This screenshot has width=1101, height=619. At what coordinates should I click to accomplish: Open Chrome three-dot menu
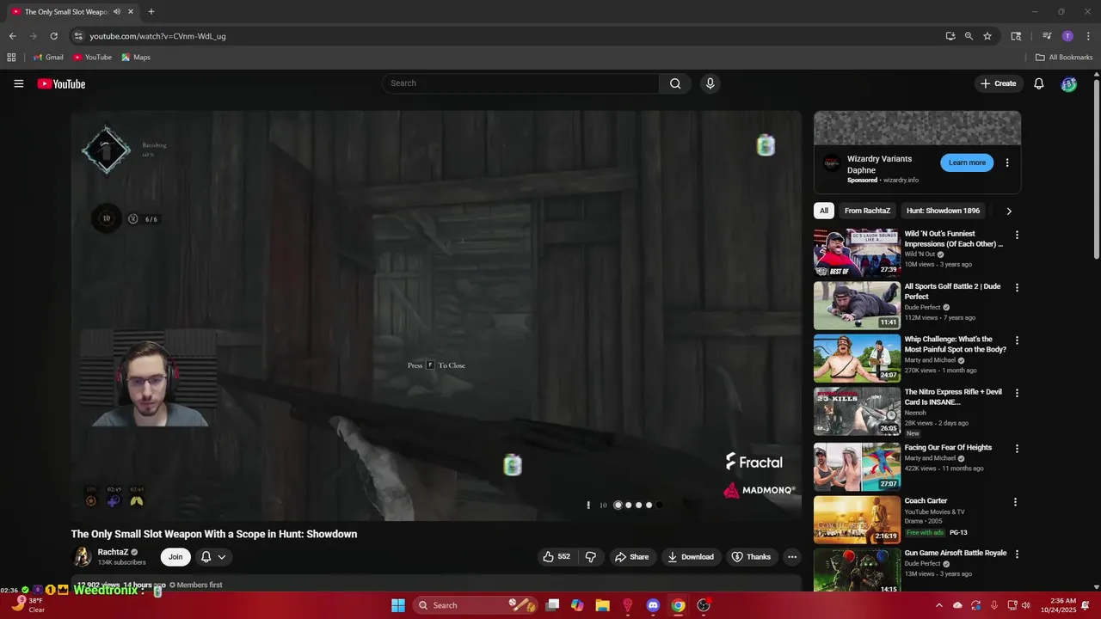(x=1086, y=36)
